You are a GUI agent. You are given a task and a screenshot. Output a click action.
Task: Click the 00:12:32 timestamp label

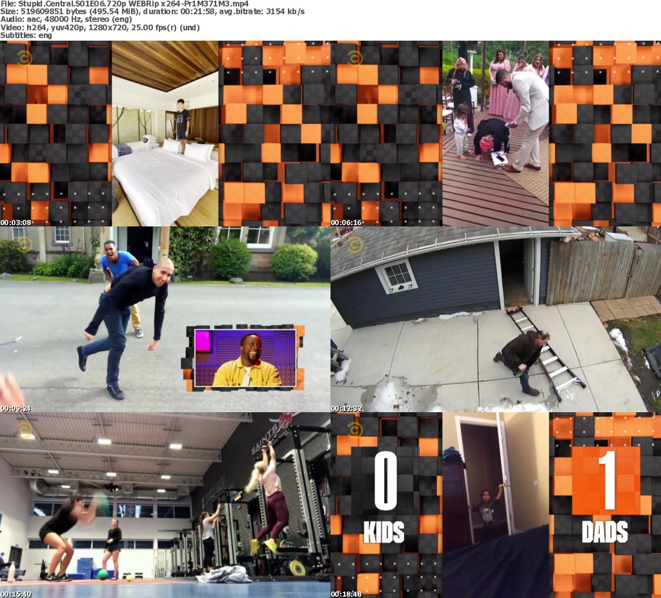(347, 408)
